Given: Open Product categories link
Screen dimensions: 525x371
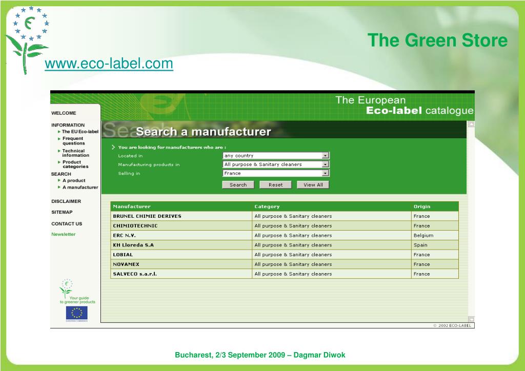Looking at the screenshot, I should [x=75, y=164].
